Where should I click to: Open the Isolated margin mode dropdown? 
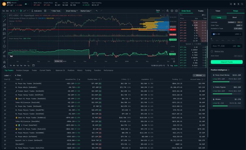pos(232,22)
